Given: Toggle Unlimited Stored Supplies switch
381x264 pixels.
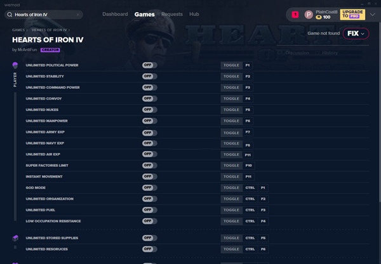Looking at the screenshot, I should (x=149, y=238).
